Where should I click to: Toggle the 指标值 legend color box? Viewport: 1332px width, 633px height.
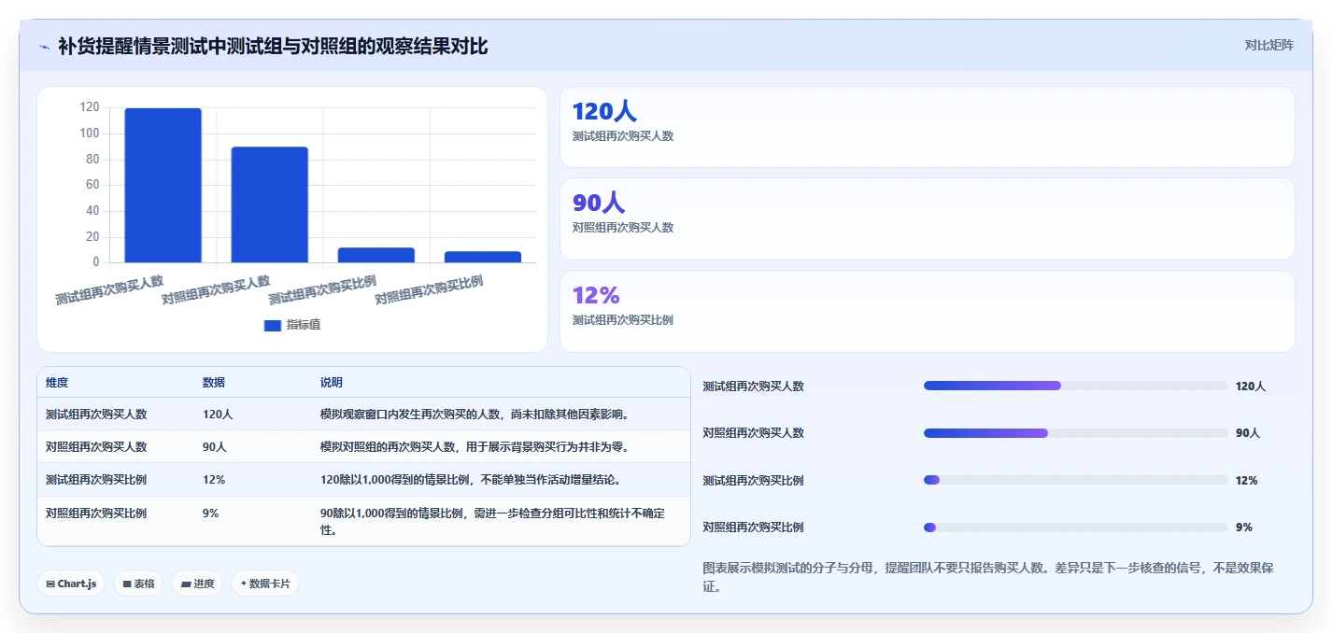coord(273,325)
